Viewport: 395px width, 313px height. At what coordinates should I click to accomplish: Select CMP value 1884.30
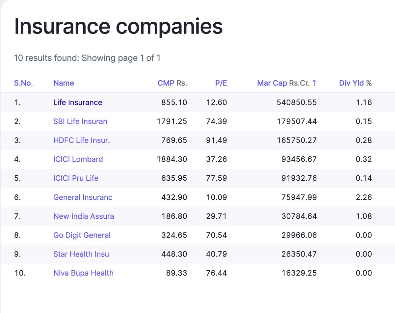pyautogui.click(x=172, y=159)
